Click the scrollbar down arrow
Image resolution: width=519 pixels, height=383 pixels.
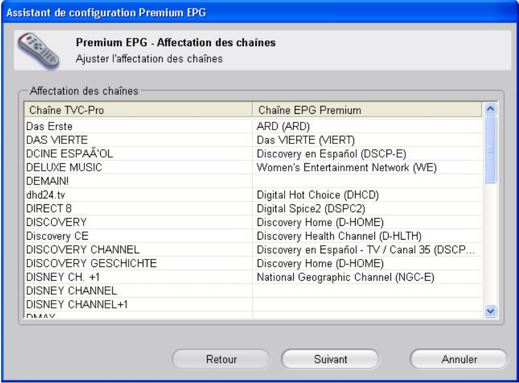pyautogui.click(x=490, y=311)
